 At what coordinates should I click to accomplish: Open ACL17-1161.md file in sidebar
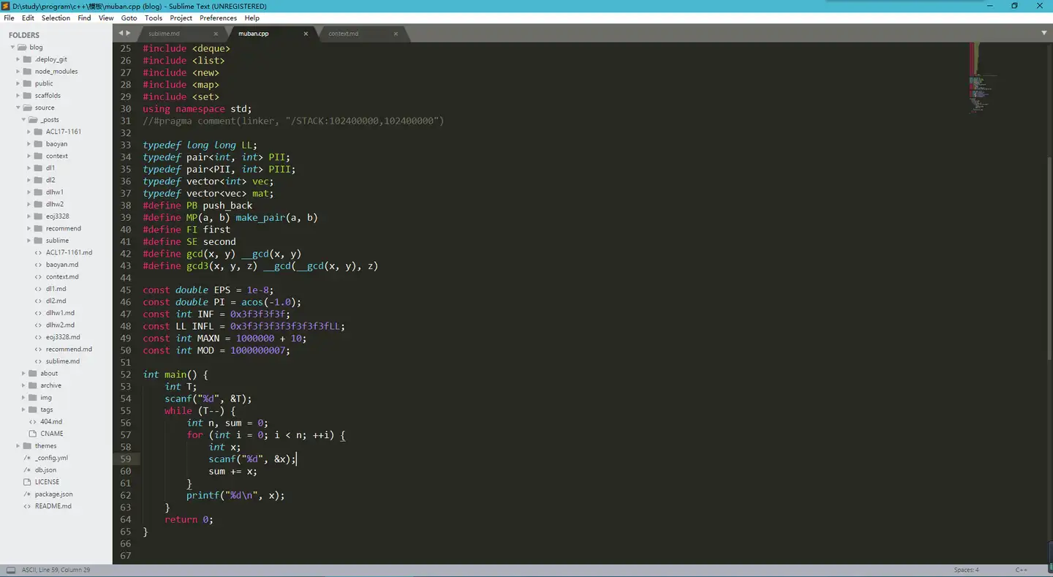69,252
